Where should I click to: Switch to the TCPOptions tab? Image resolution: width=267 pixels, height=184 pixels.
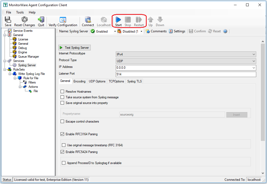[x=116, y=81]
